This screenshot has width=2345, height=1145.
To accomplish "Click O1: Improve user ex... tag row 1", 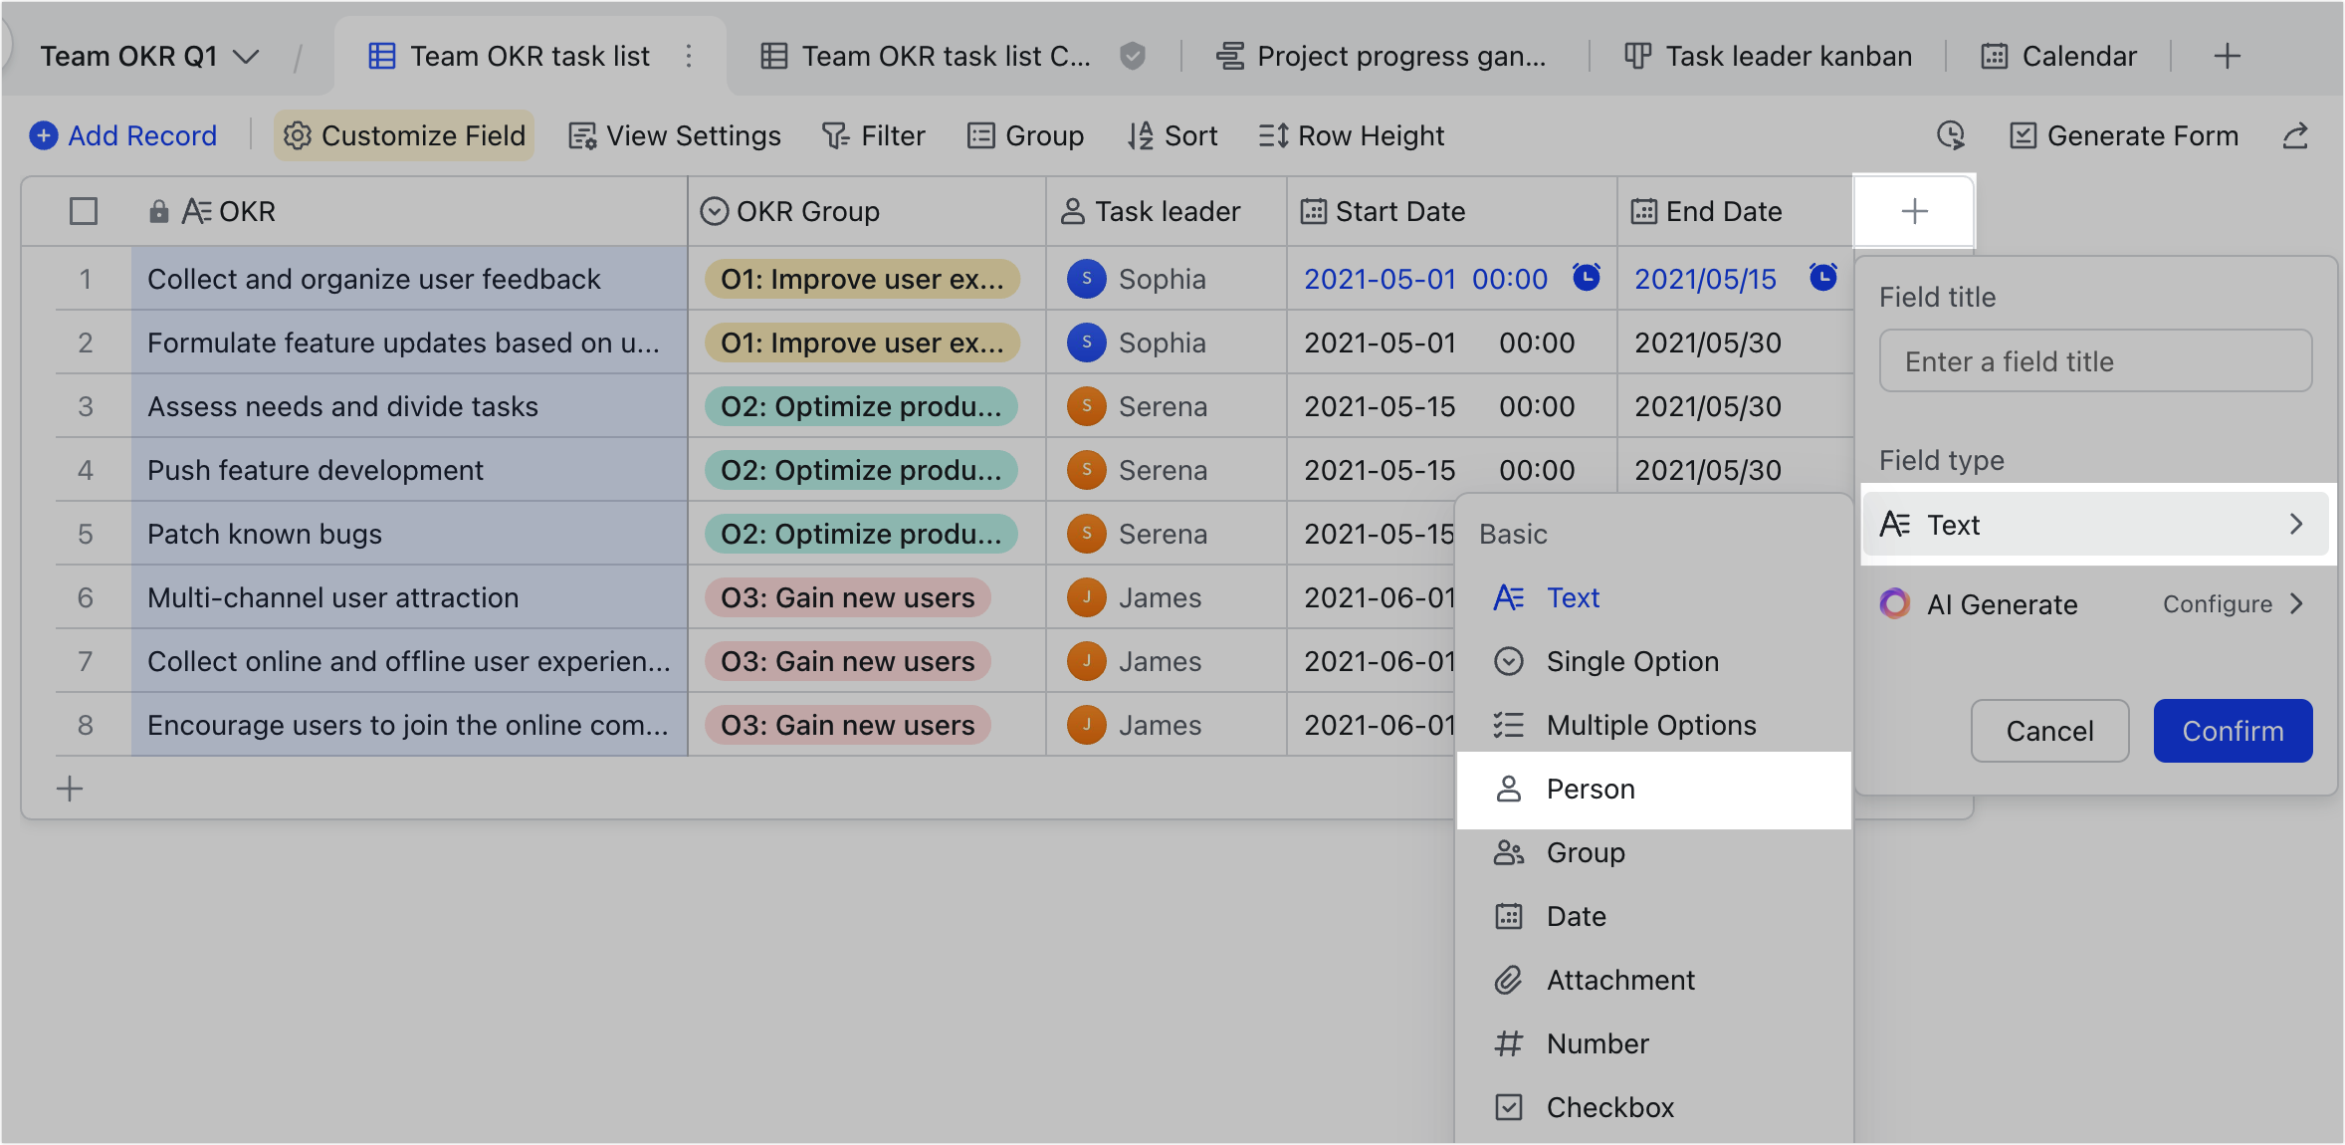I will [862, 279].
